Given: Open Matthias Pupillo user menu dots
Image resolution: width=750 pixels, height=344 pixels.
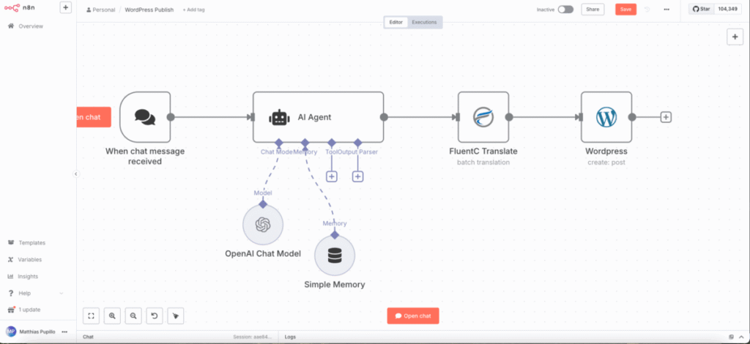Looking at the screenshot, I should click(64, 332).
